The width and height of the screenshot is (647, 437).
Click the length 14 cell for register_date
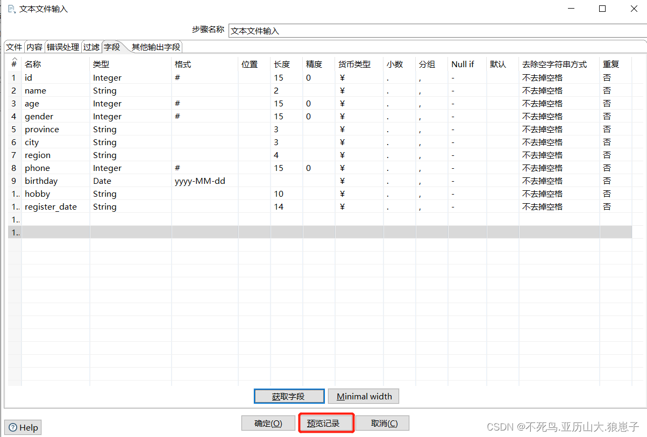coord(287,206)
